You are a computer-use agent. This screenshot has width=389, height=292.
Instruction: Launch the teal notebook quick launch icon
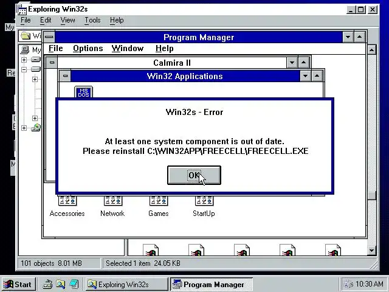point(74,284)
